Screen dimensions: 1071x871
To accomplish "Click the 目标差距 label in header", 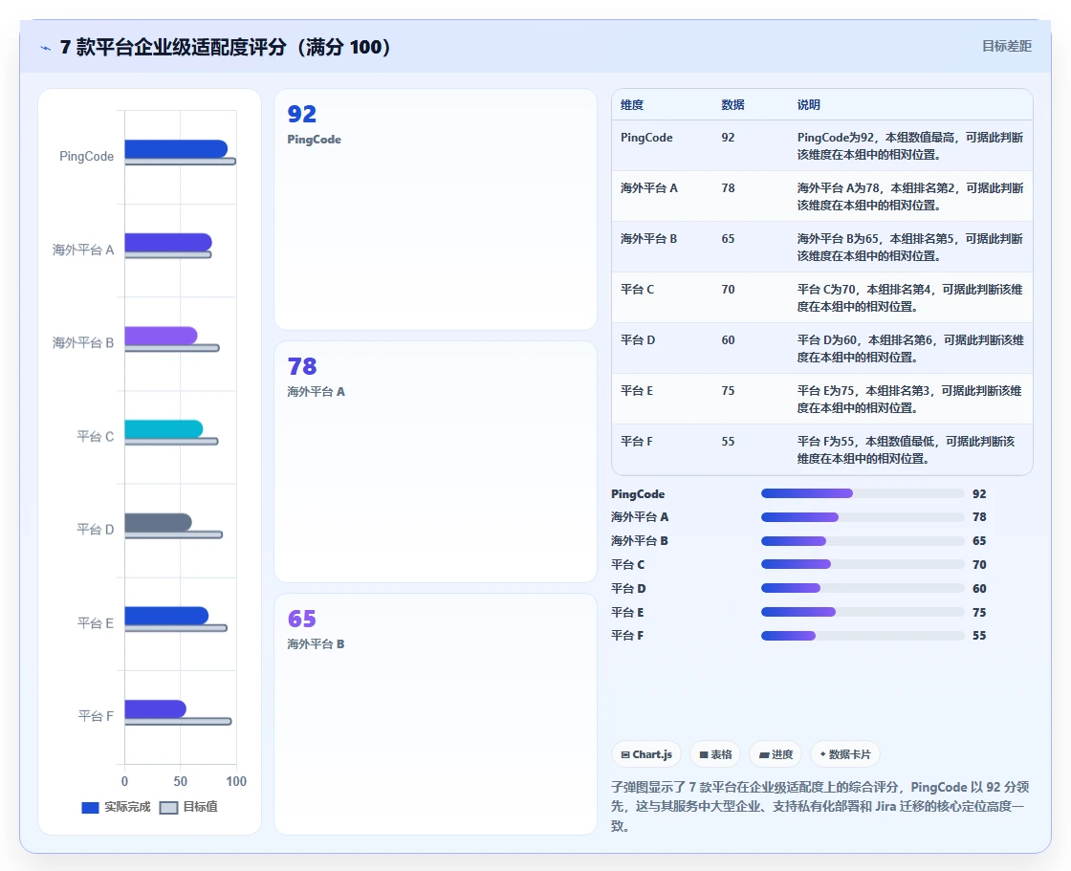I will 1007,46.
